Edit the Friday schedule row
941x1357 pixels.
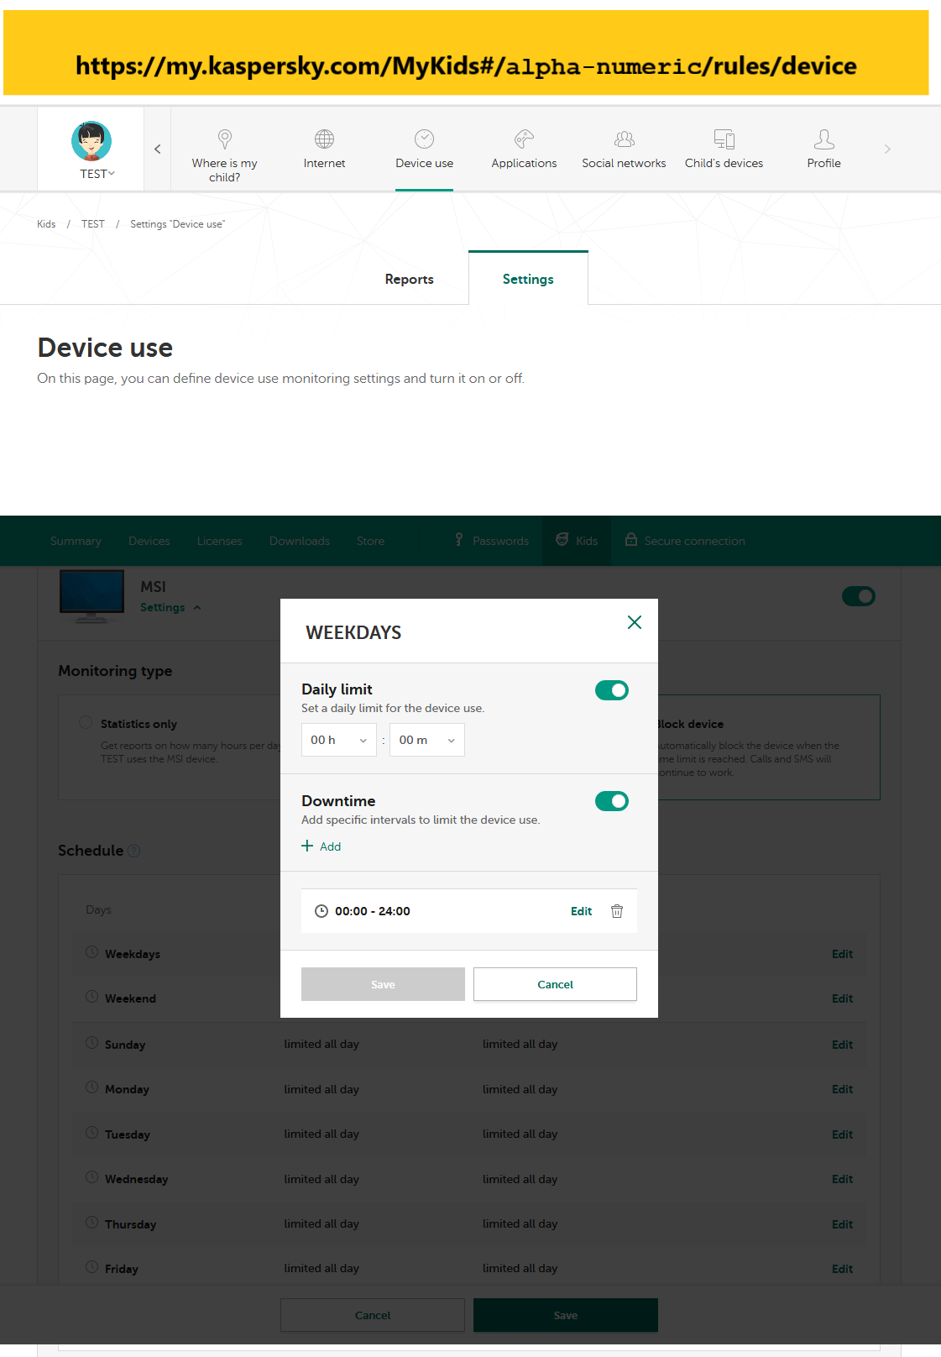point(842,1269)
